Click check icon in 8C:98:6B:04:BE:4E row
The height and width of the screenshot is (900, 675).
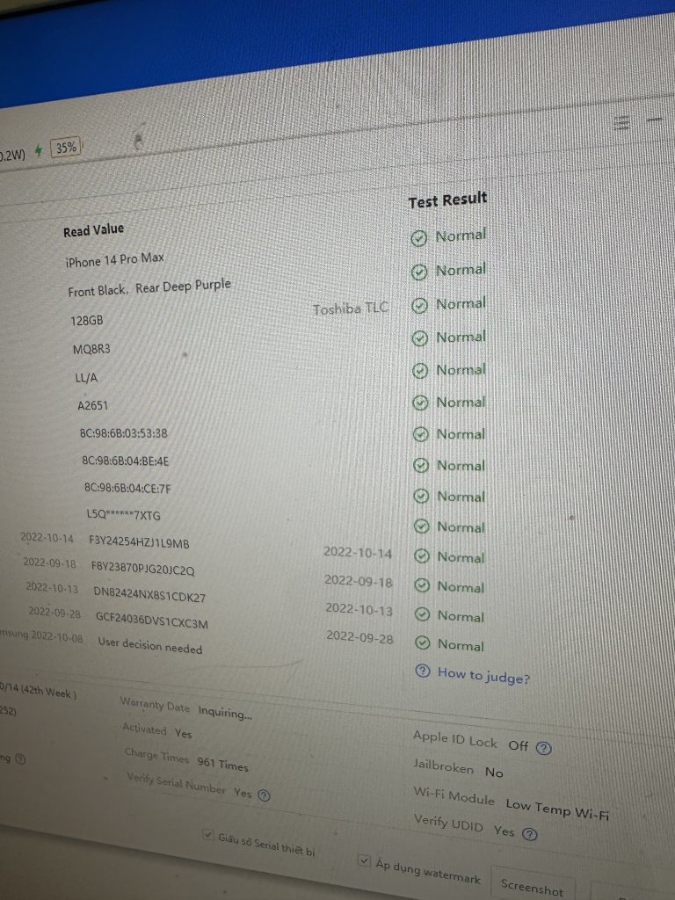tap(421, 466)
